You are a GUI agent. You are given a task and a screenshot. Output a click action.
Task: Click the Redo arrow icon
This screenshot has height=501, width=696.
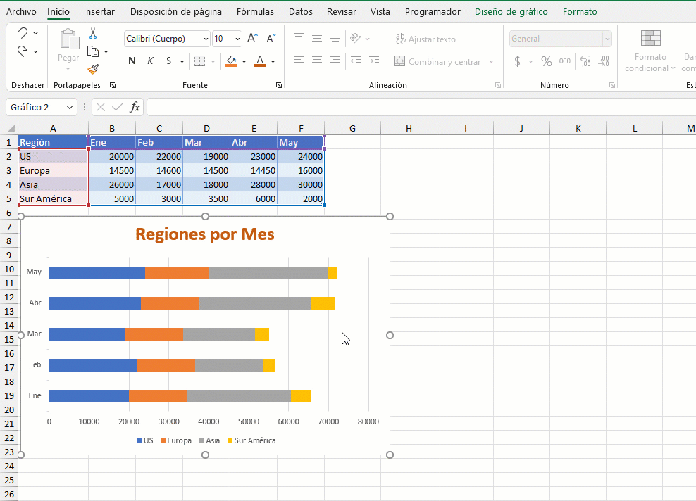pos(23,51)
